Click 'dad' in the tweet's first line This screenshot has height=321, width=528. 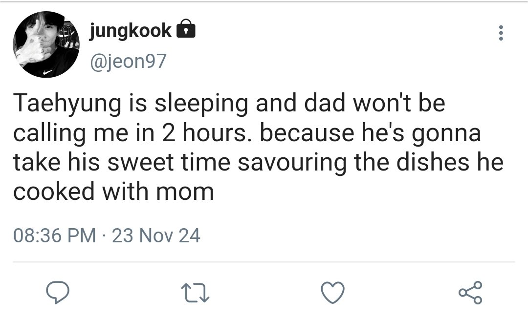pos(325,103)
